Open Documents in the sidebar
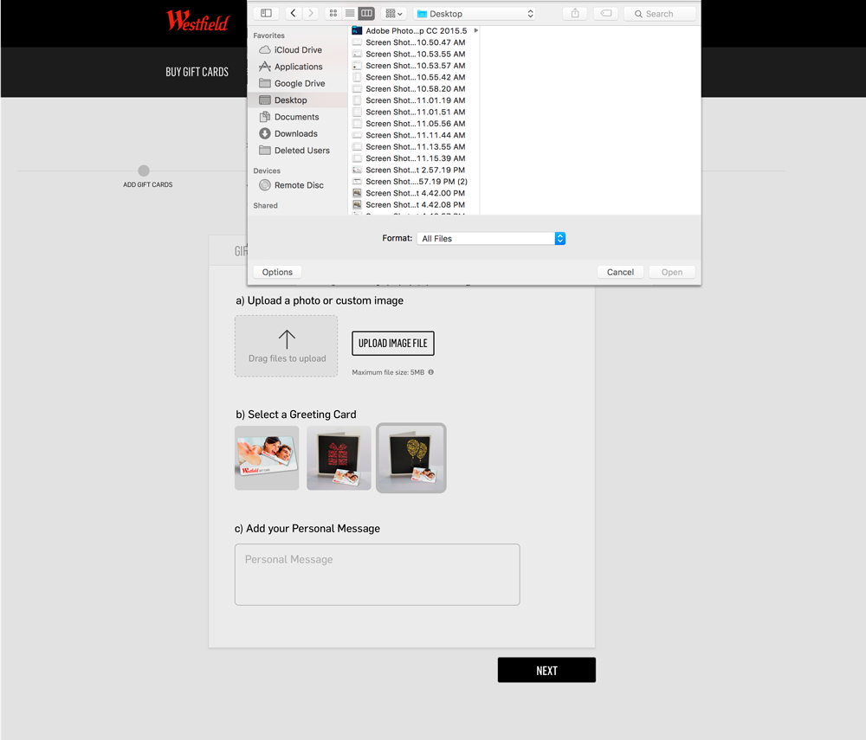 coord(298,117)
